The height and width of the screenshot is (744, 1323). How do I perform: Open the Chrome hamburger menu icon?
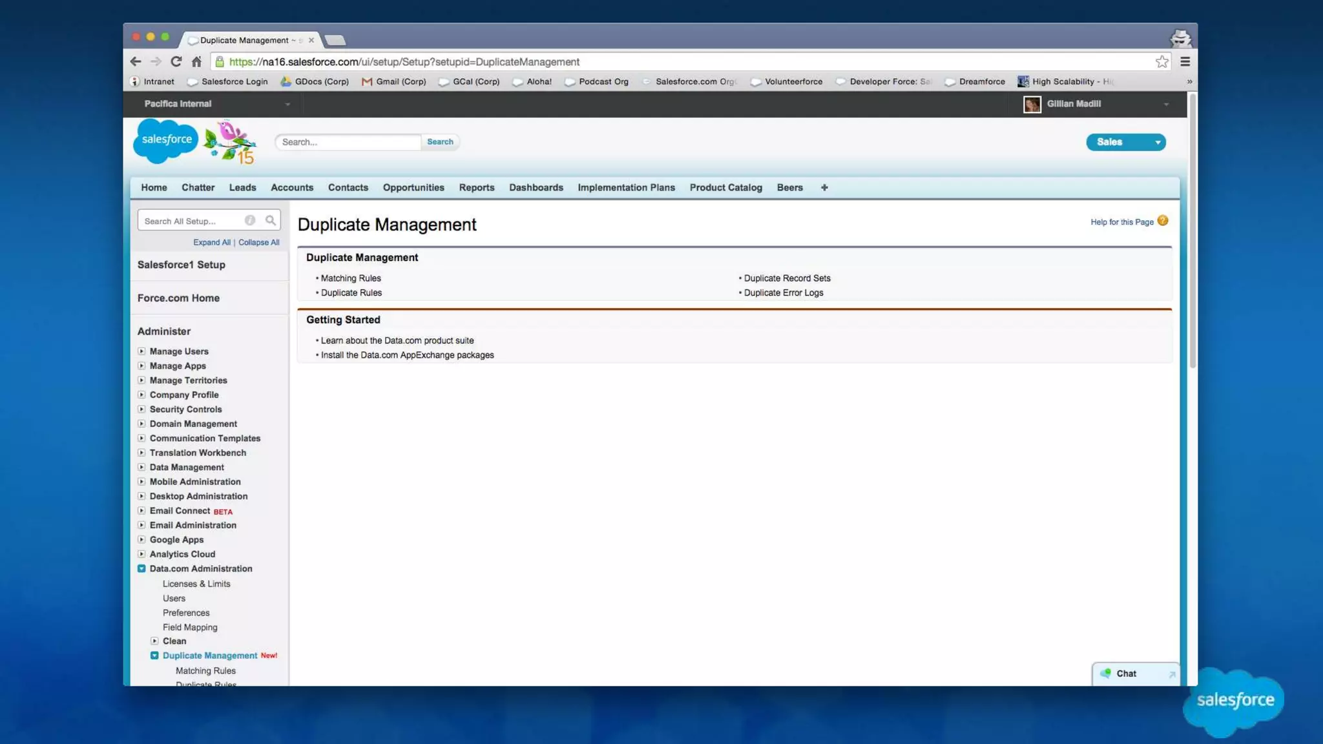click(1185, 61)
